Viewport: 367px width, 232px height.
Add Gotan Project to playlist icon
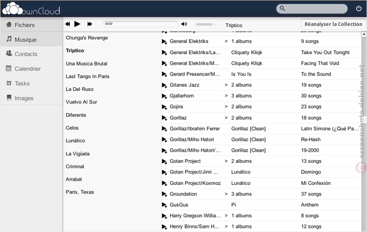[165, 161]
